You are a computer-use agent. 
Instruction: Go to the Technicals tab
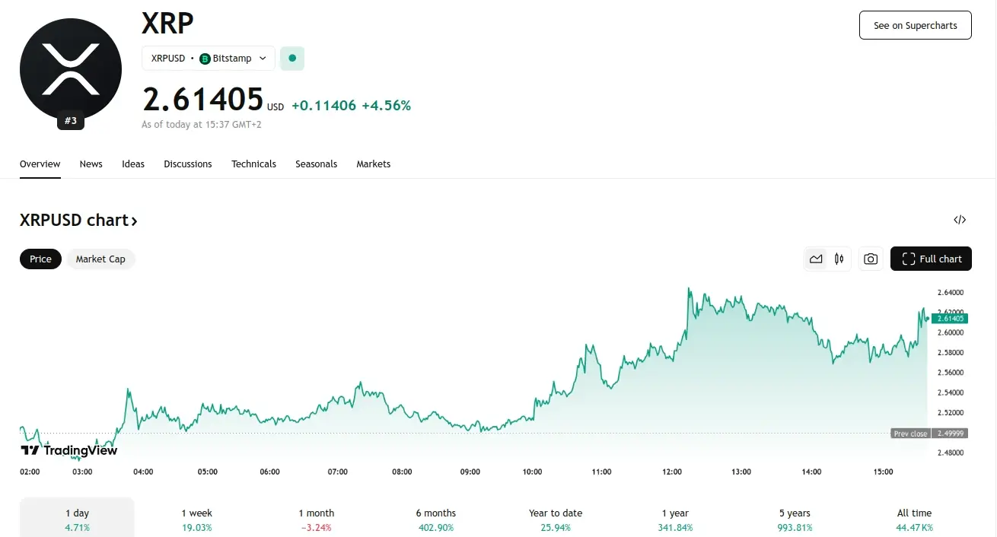(x=253, y=164)
